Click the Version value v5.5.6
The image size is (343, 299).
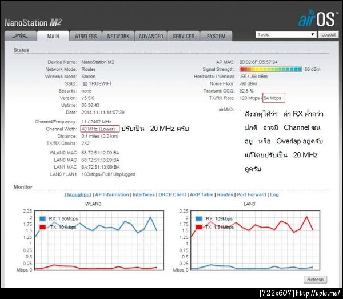coord(88,98)
